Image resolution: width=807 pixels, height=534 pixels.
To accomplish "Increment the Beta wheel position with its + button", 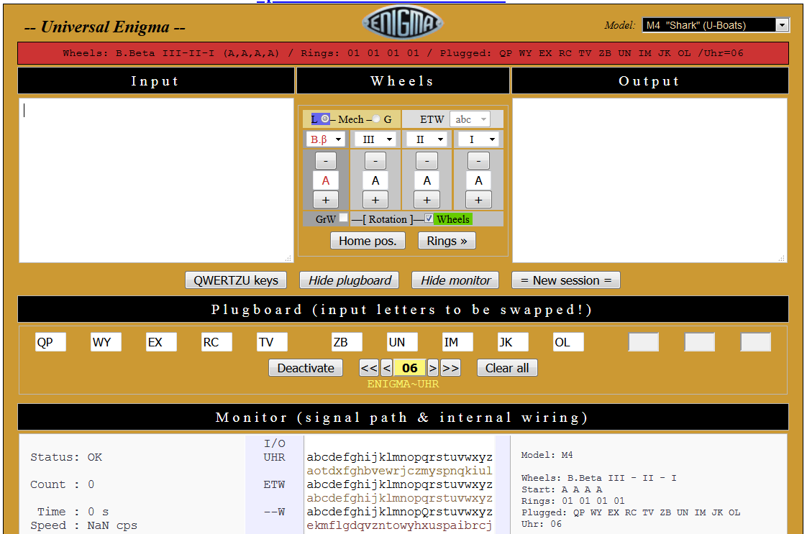I will click(x=325, y=199).
